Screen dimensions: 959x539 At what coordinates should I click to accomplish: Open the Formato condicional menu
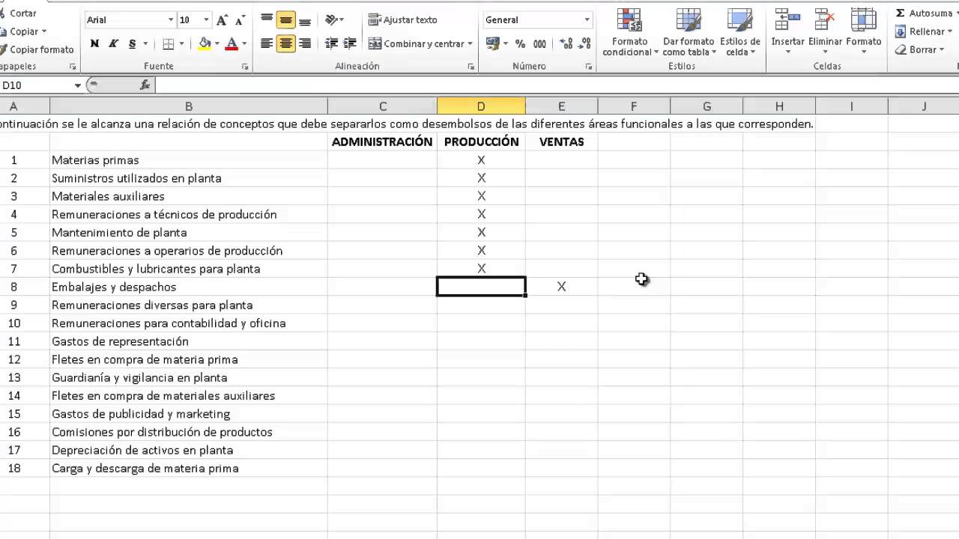coord(630,32)
